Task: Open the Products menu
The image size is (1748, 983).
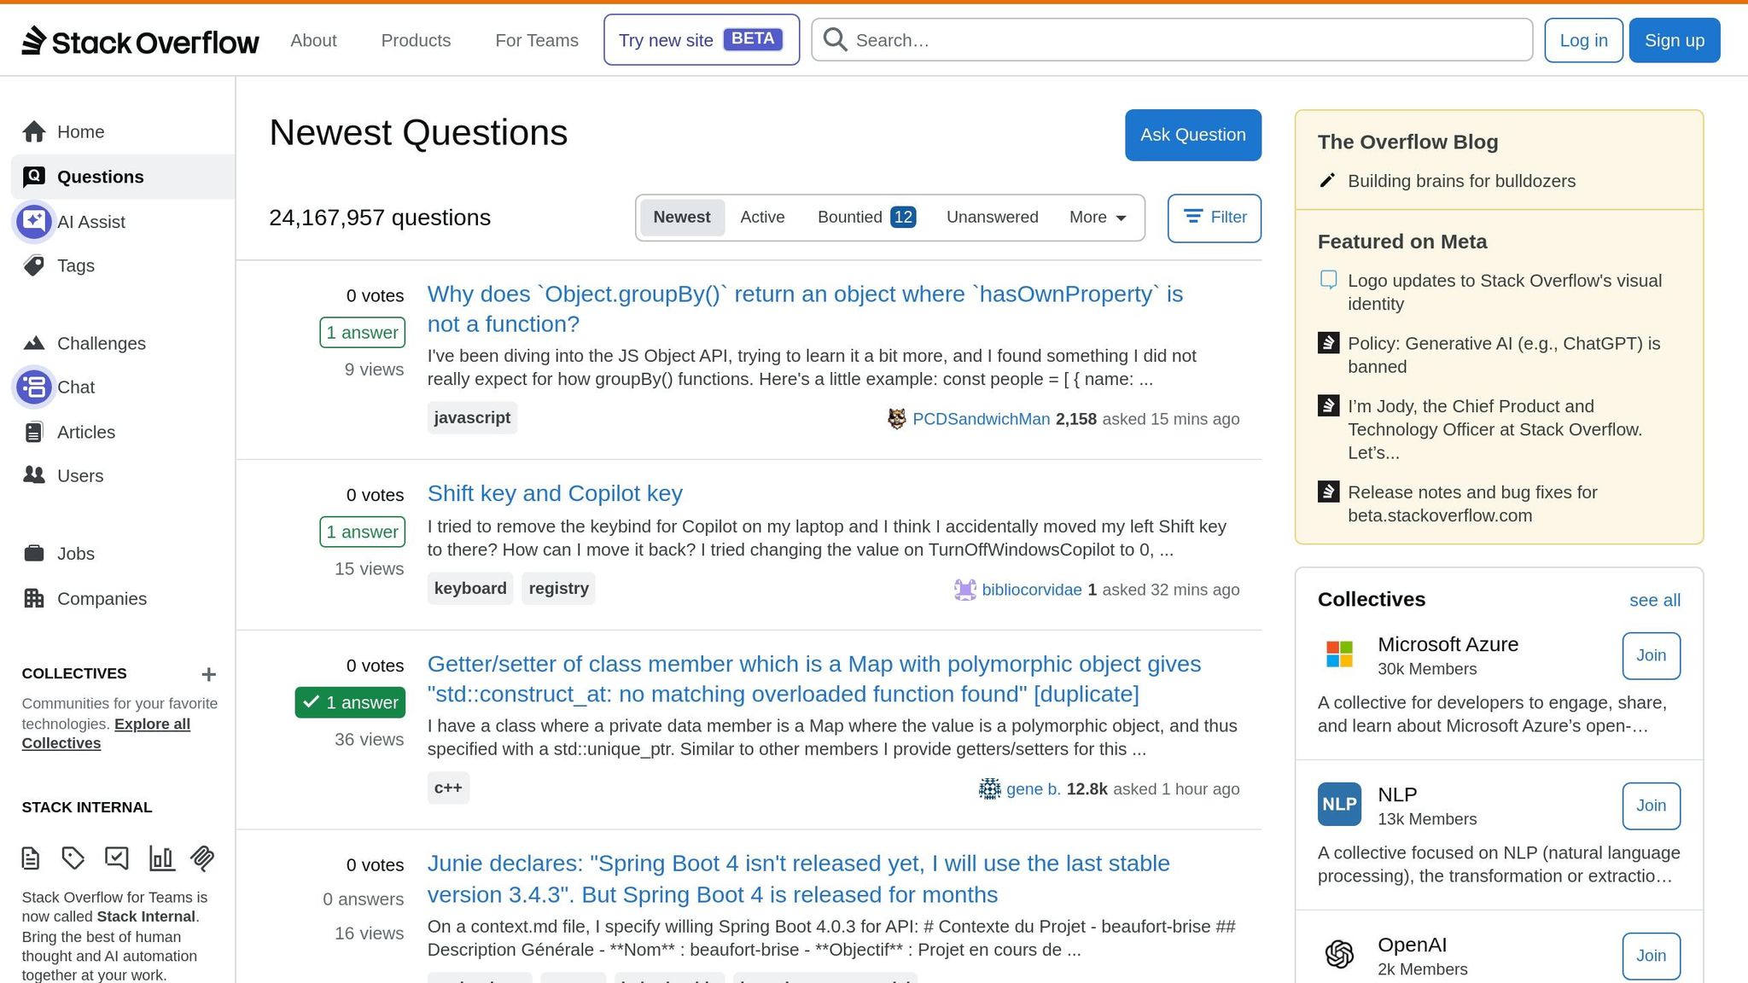Action: (416, 39)
